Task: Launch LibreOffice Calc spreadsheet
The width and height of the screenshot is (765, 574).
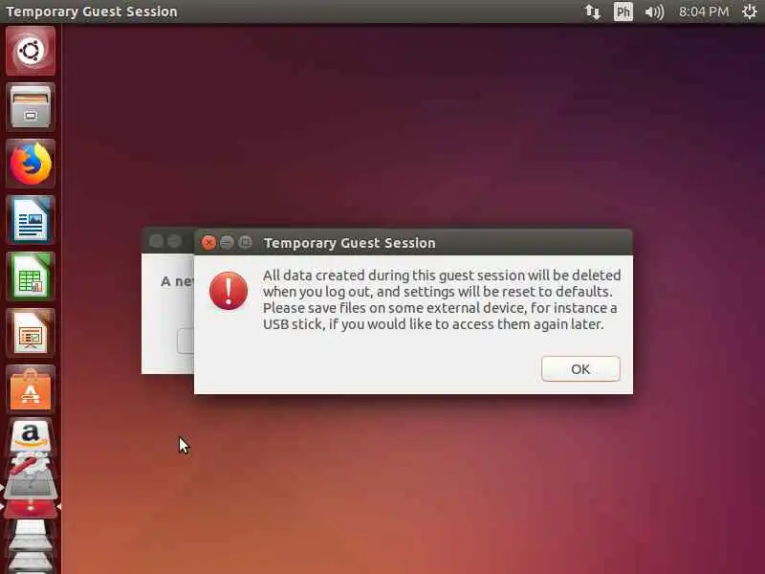Action: pyautogui.click(x=31, y=276)
